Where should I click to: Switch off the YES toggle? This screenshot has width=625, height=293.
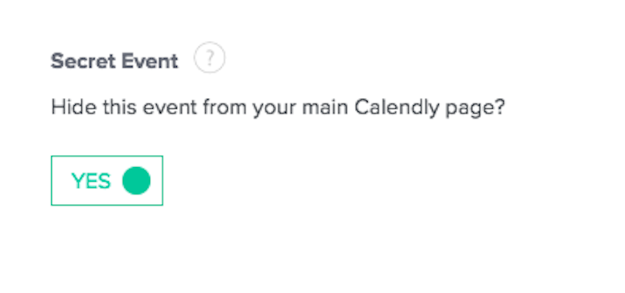coord(107,180)
